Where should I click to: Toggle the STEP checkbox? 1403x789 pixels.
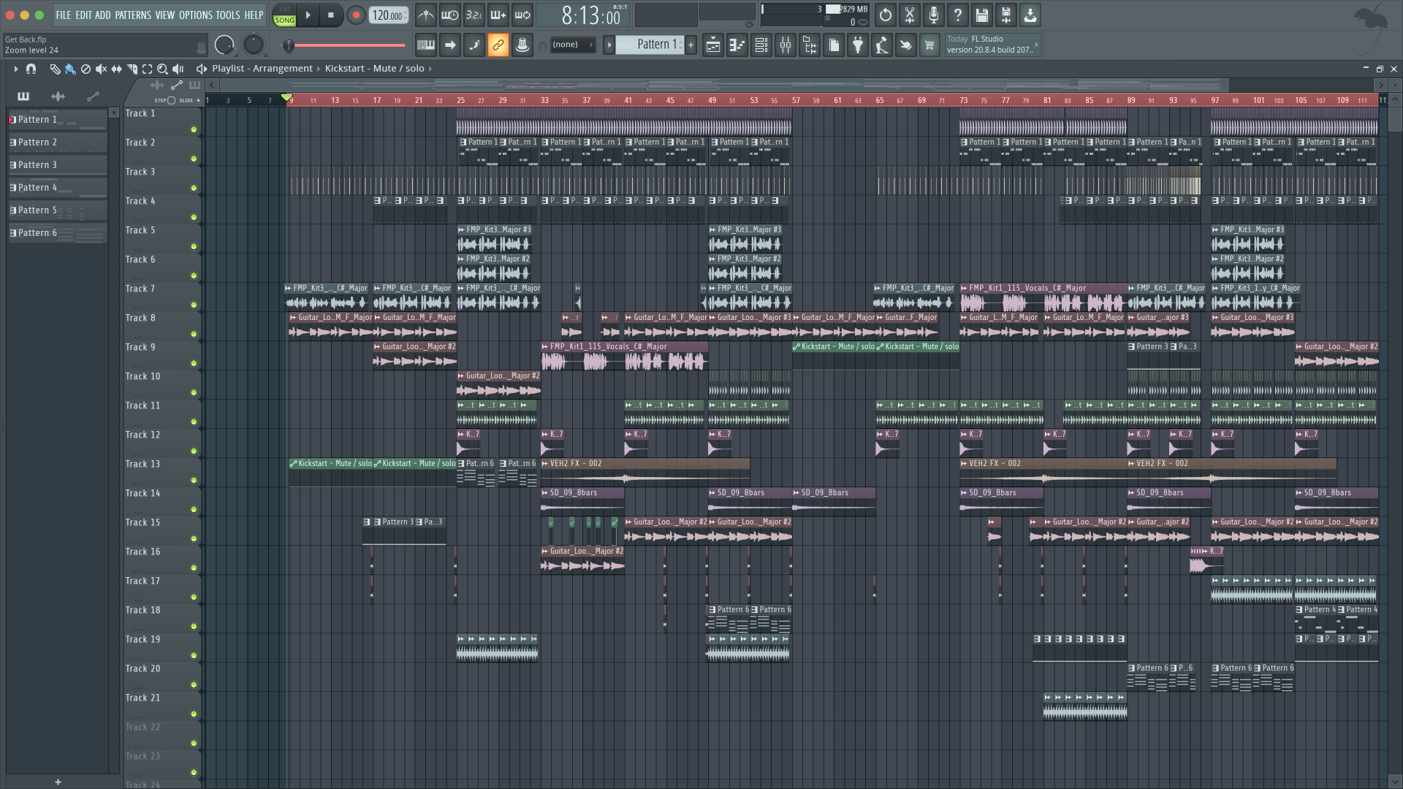coord(171,100)
